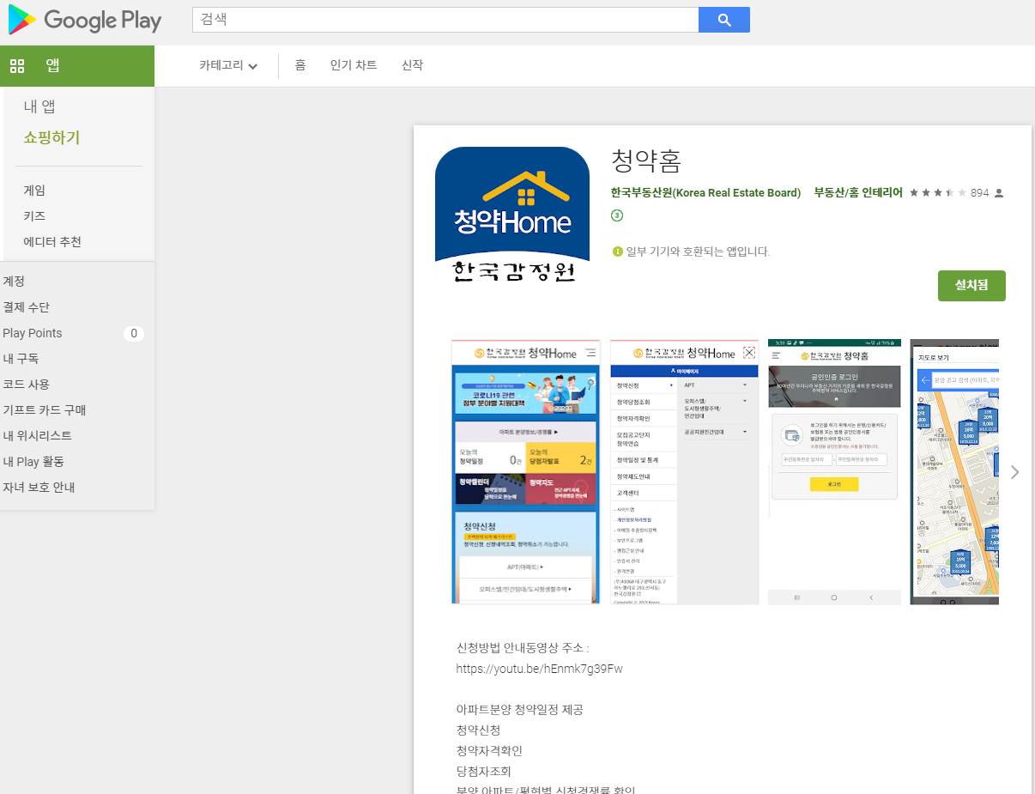1035x794 pixels.
Task: Open 자녀 보호 안내 link
Action: 39,488
